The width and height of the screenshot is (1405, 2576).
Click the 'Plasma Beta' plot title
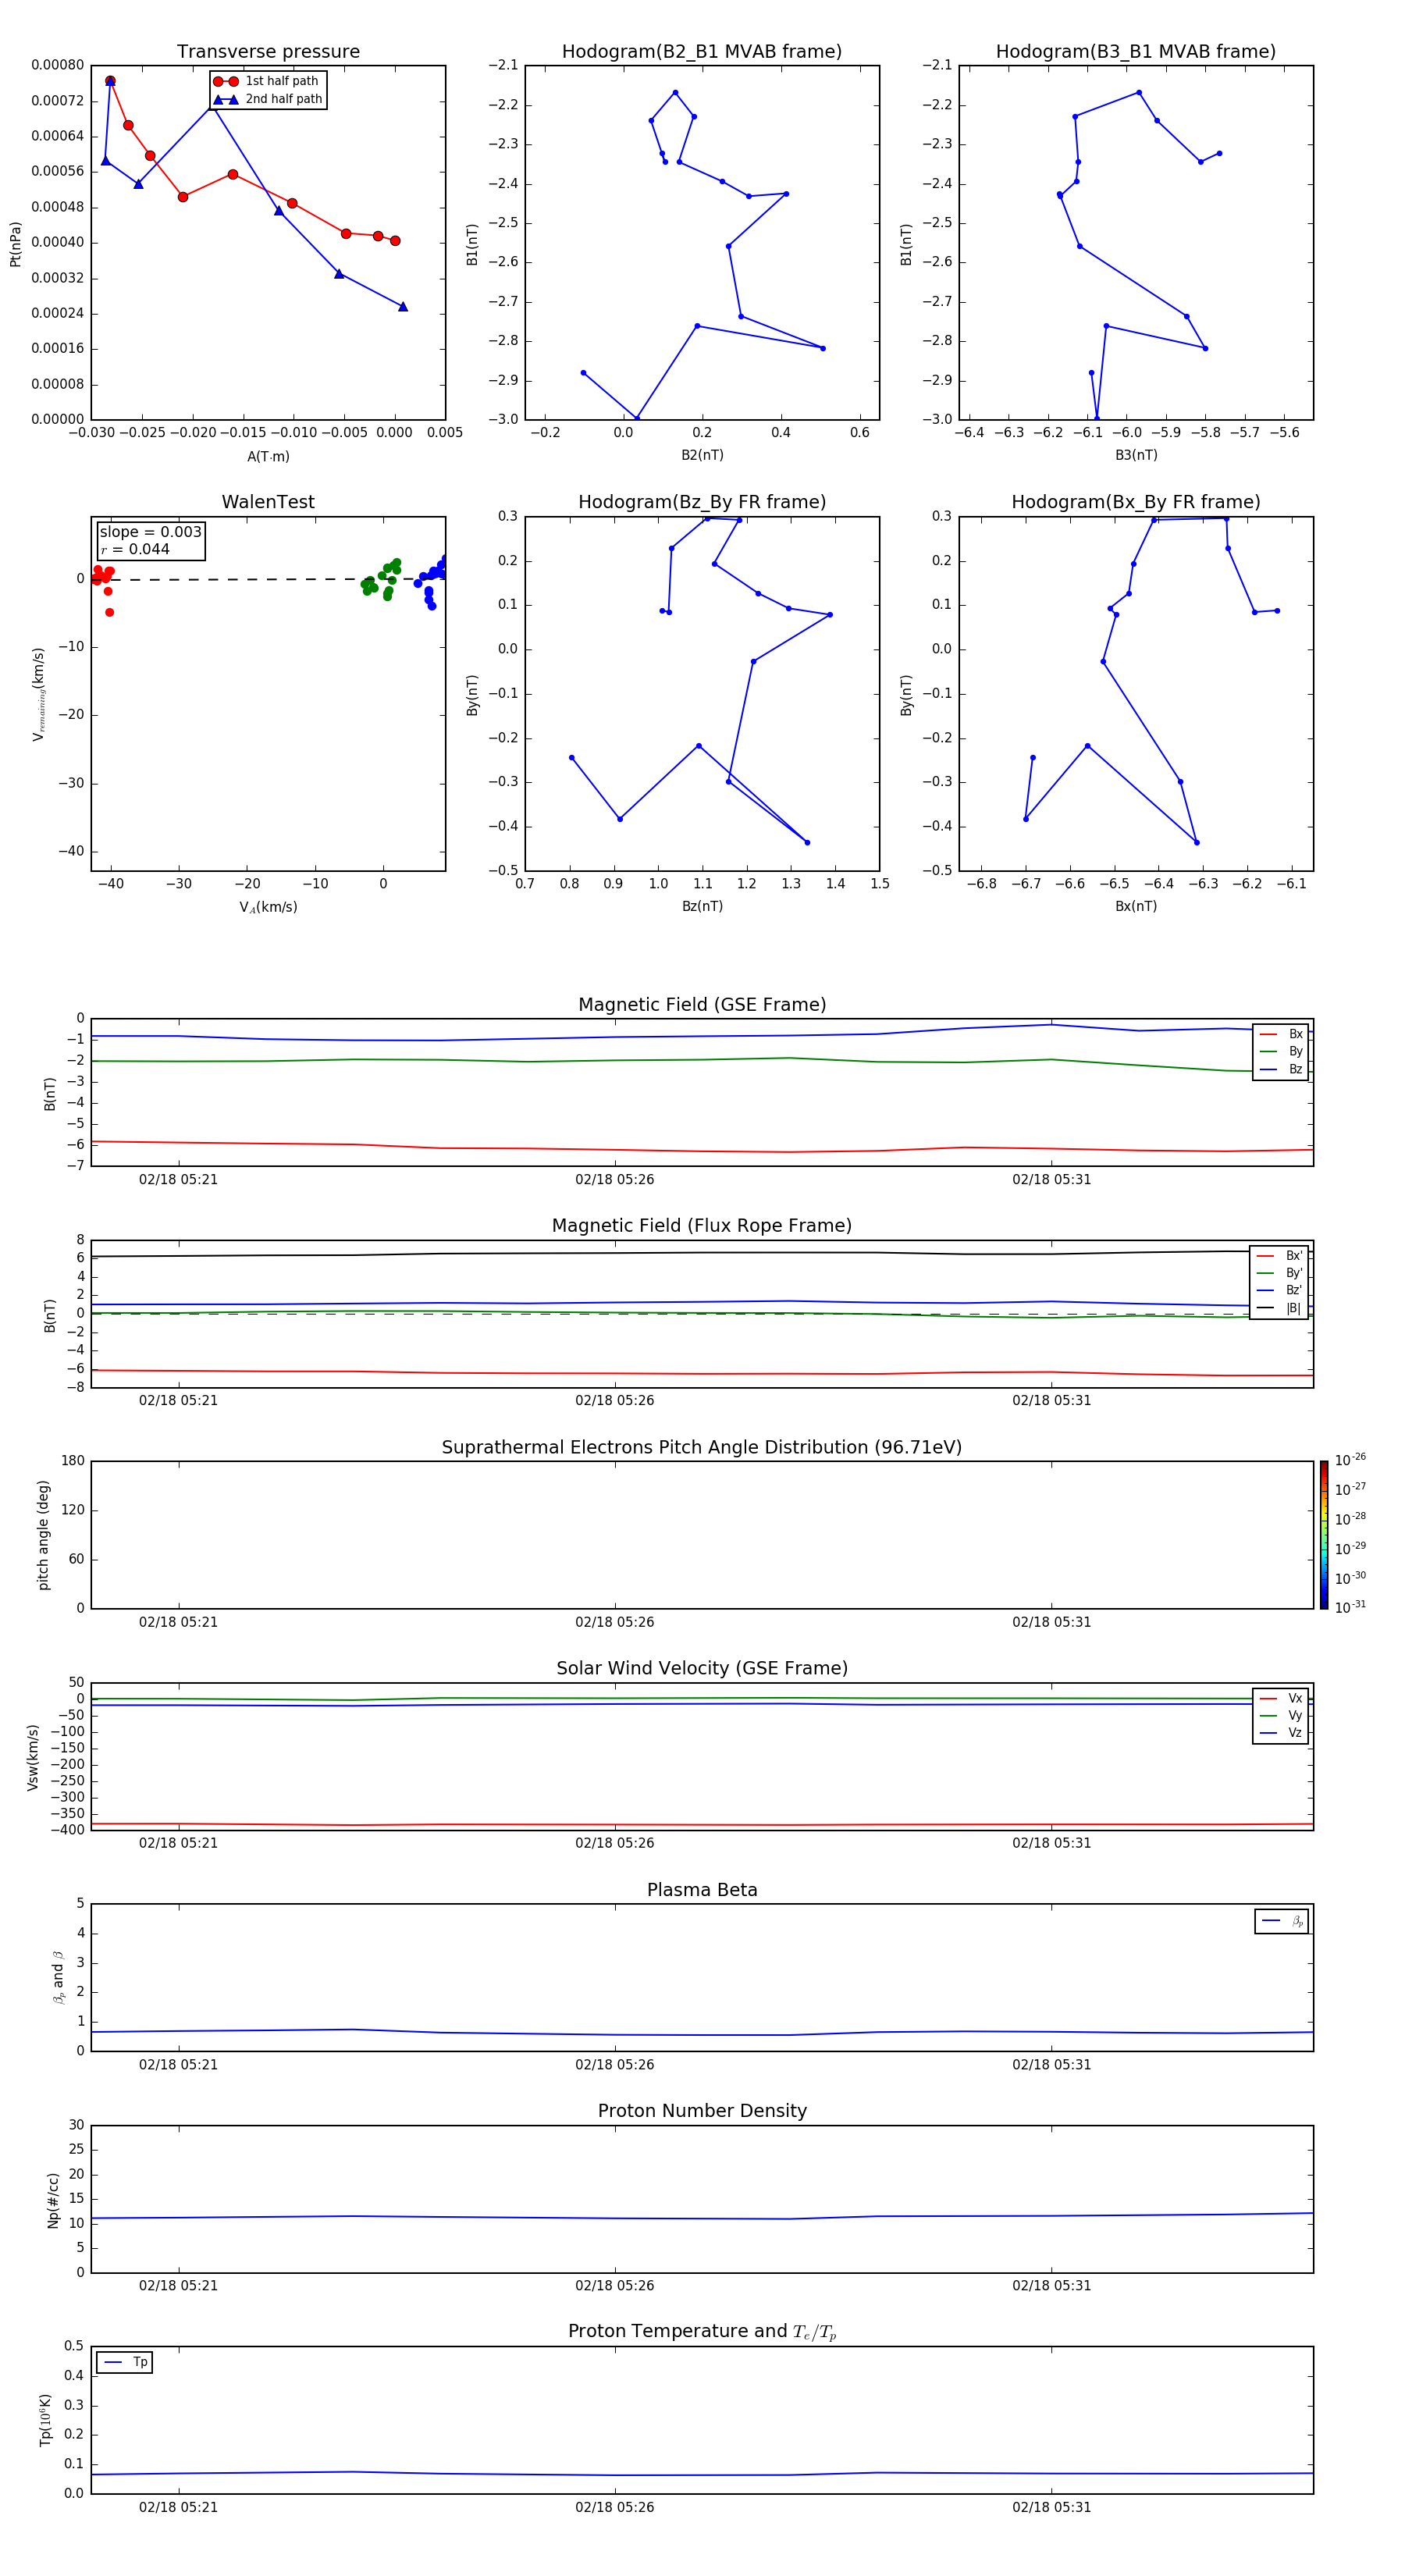702,1890
